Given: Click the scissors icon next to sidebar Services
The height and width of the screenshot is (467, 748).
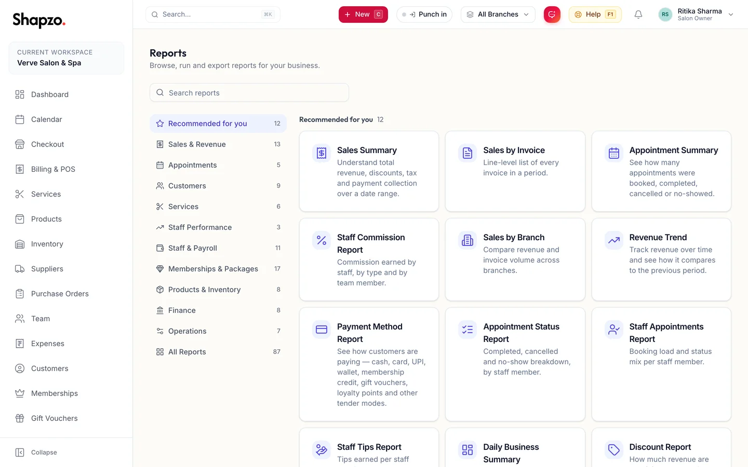Looking at the screenshot, I should [x=20, y=194].
